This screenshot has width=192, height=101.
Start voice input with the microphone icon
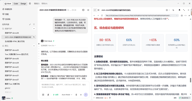[76, 95]
